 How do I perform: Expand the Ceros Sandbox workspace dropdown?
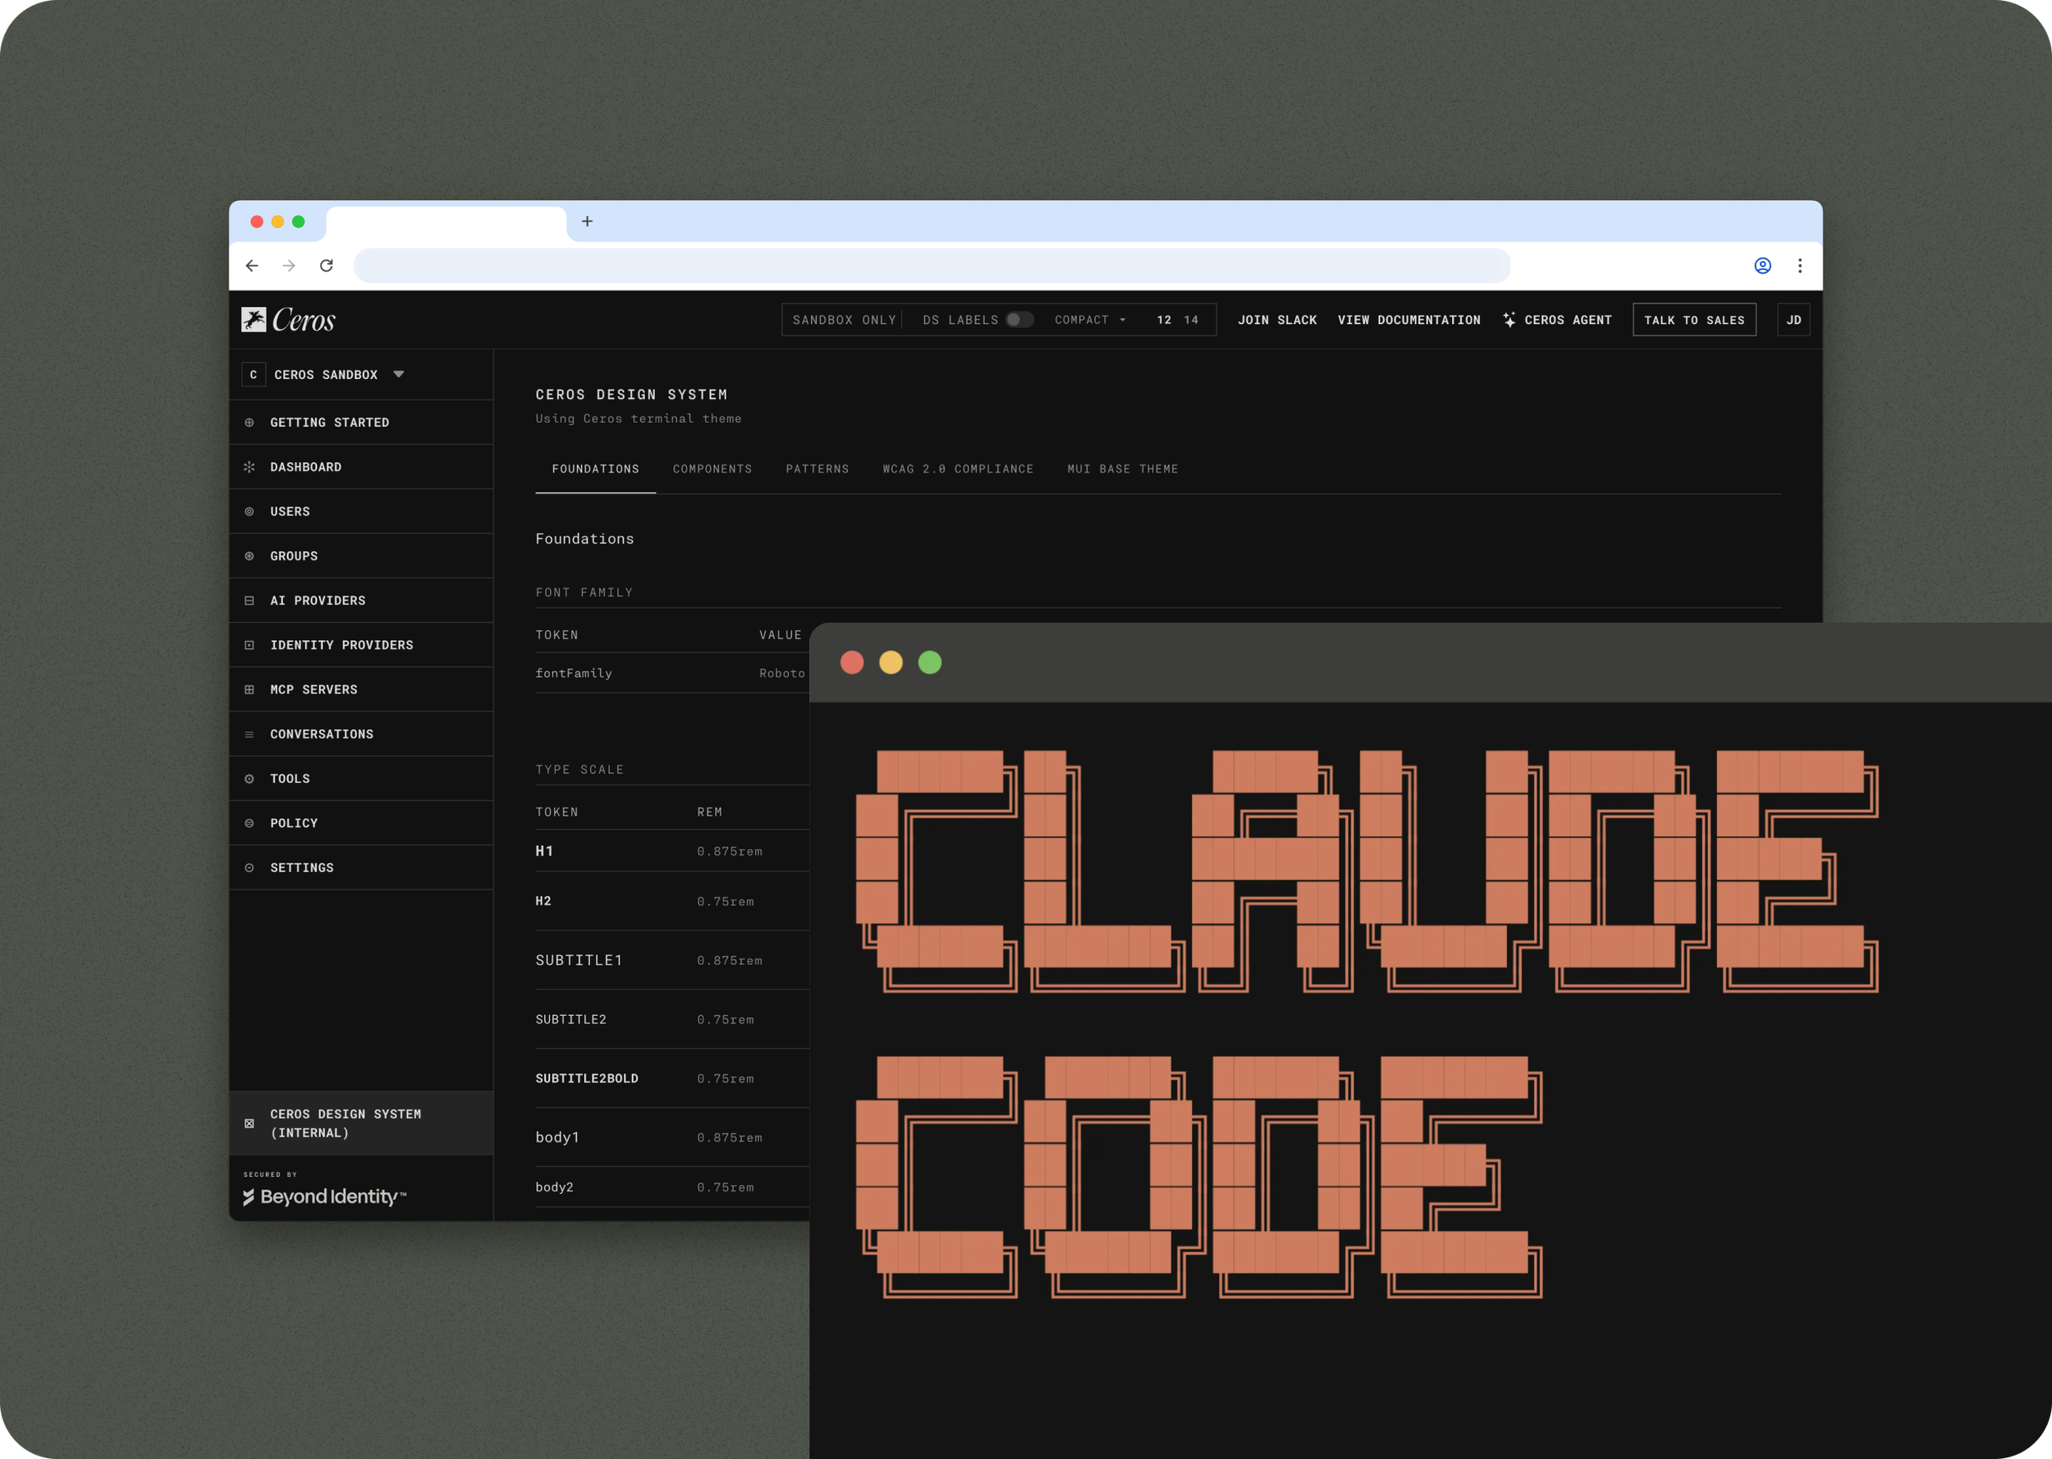[399, 375]
